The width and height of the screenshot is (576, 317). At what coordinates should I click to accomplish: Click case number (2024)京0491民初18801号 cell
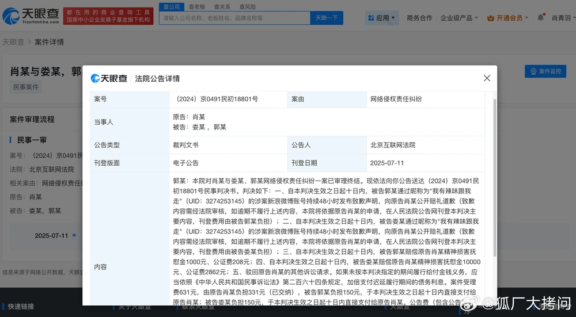tap(228, 99)
